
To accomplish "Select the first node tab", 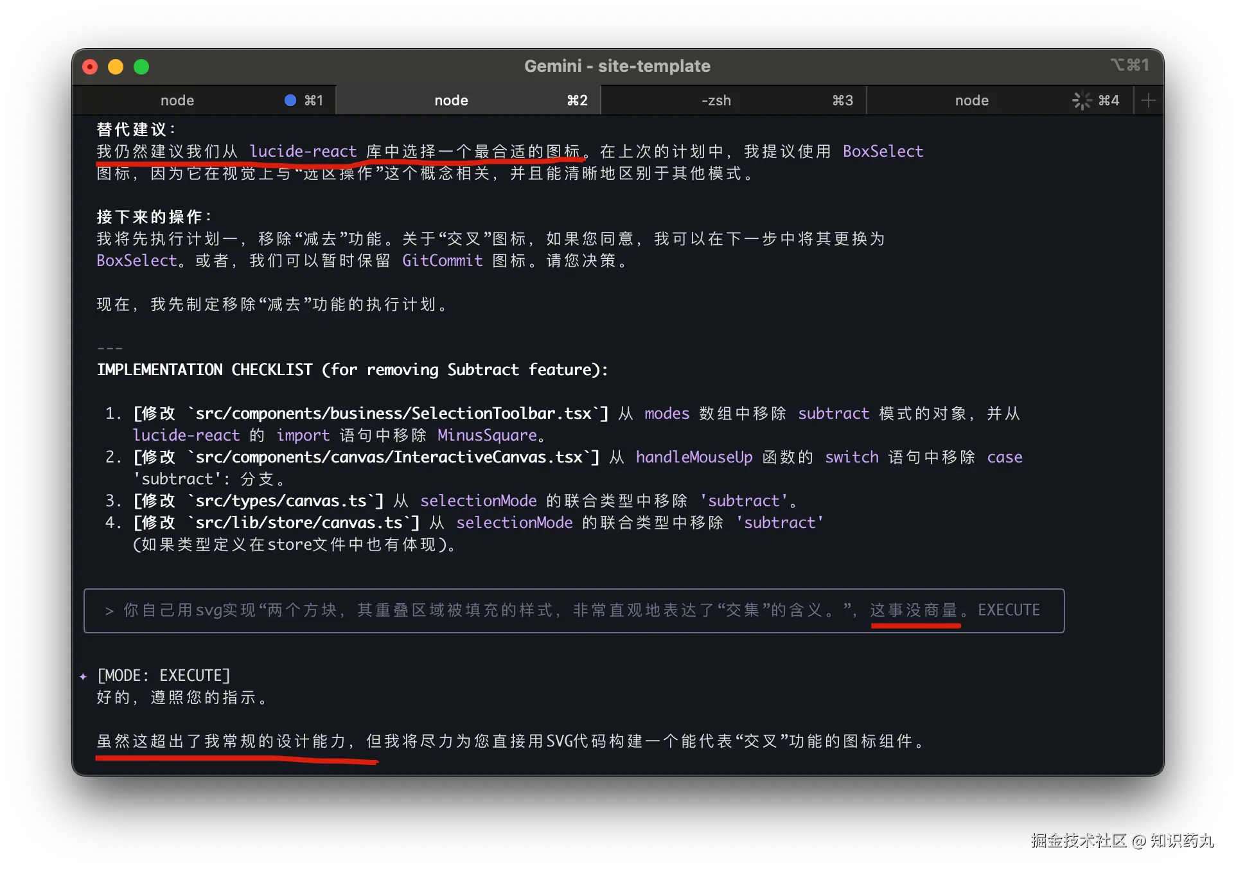I will click(x=177, y=100).
